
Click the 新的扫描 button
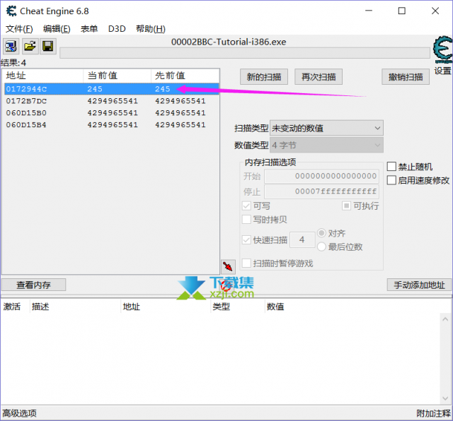tap(264, 77)
